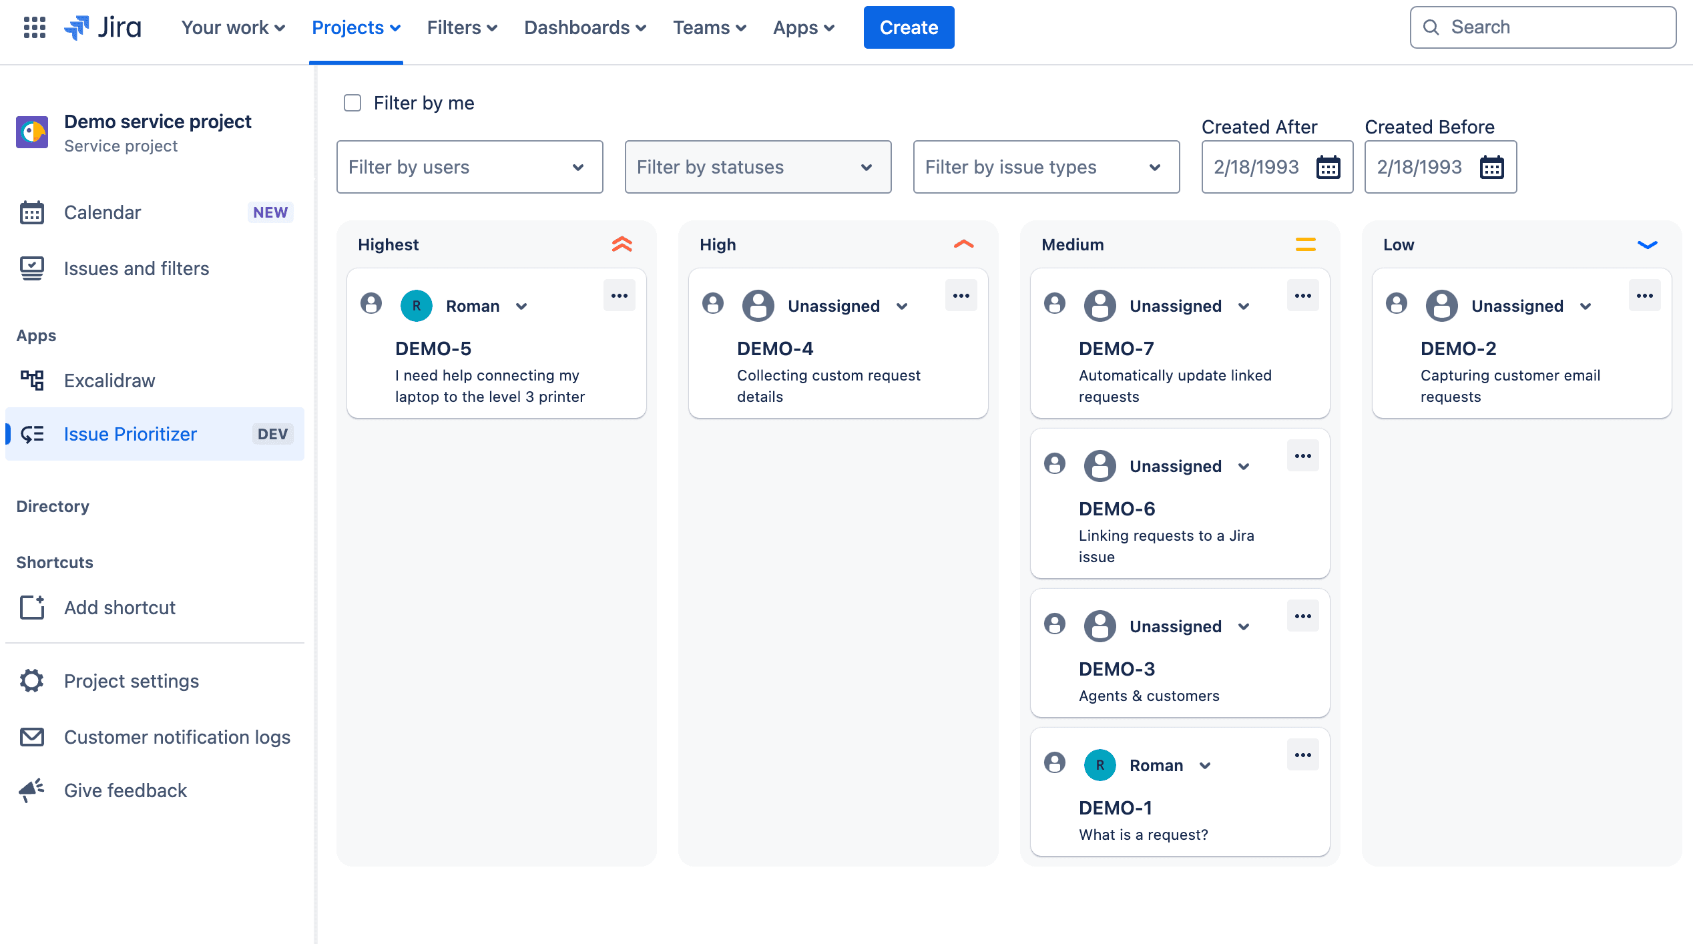This screenshot has width=1693, height=944.
Task: Open Issues and filters in sidebar
Action: [155, 268]
